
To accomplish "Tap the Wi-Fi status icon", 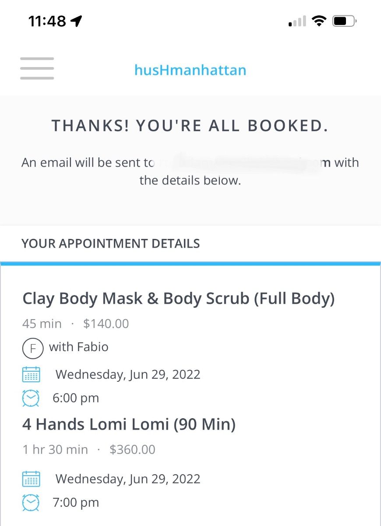I will (319, 21).
